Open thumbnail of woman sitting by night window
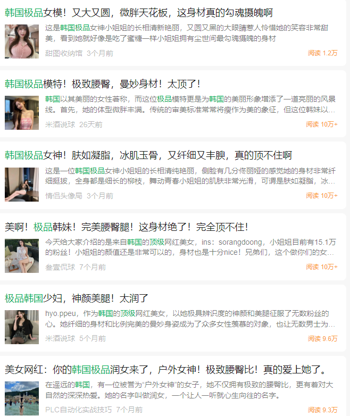This screenshot has width=350, height=416. coord(22,185)
